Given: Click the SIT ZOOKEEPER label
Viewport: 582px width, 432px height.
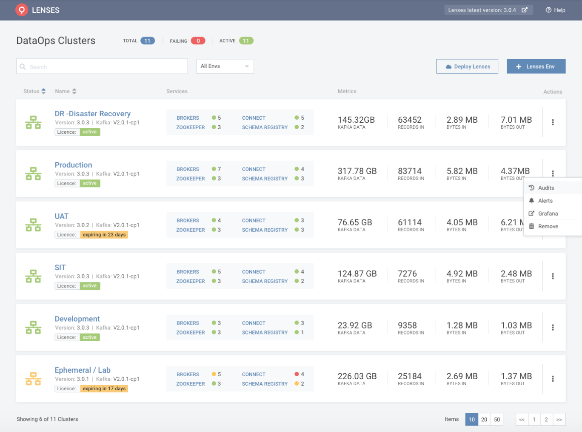Looking at the screenshot, I should (191, 281).
